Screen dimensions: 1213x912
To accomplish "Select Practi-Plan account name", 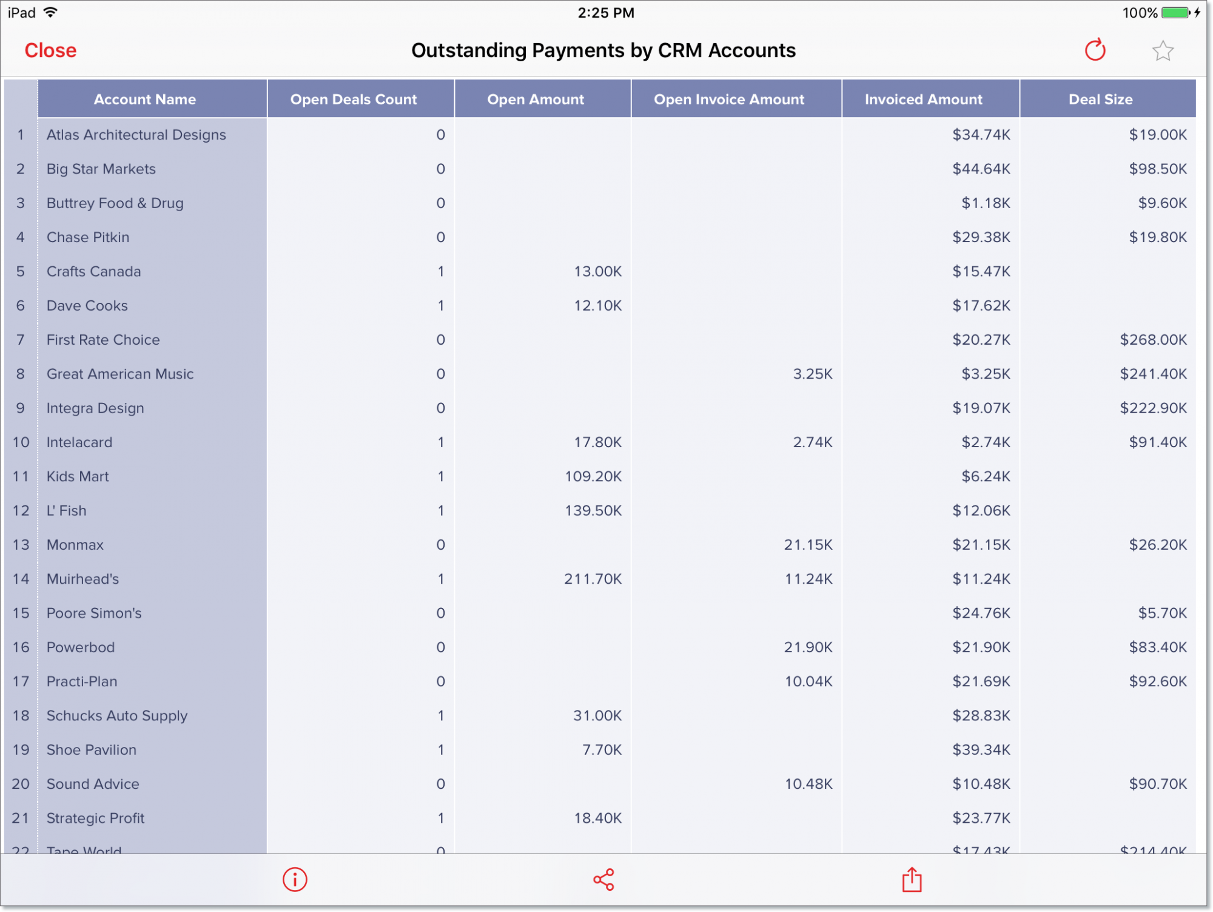I will click(x=82, y=681).
